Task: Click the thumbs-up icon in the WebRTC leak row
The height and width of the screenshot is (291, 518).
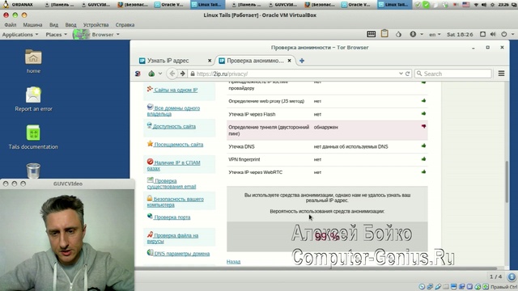Action: click(423, 171)
